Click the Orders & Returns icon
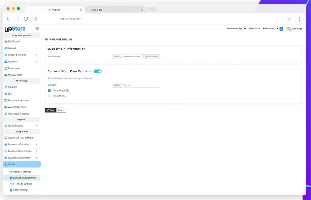 [6, 55]
